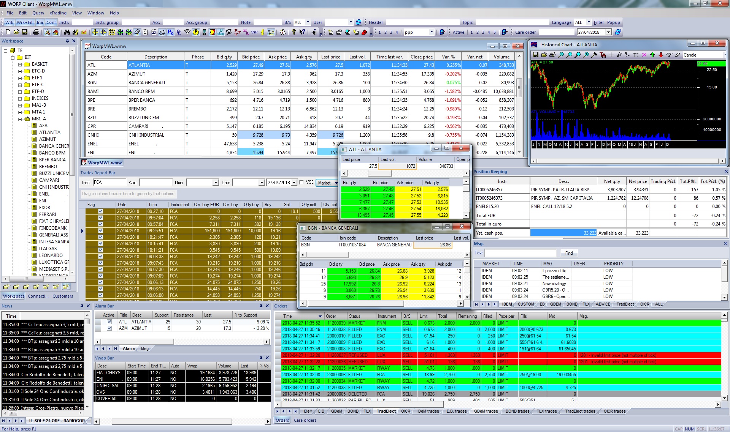Click the Home house icon in main toolbar

pyautogui.click(x=56, y=32)
